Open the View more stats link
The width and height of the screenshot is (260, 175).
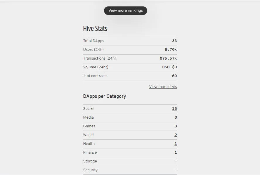point(163,86)
